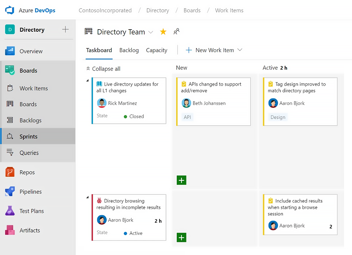The width and height of the screenshot is (352, 255).
Task: Open the Pipelines hub icon
Action: coord(10,191)
